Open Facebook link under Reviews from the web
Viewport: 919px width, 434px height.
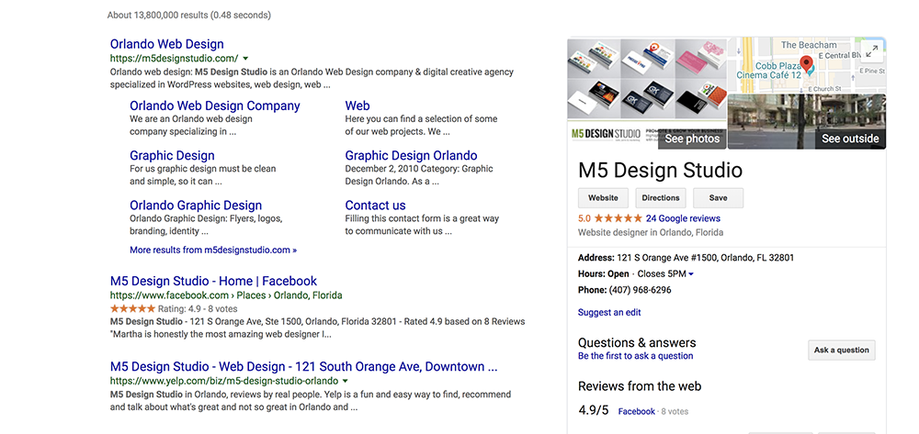(x=637, y=411)
